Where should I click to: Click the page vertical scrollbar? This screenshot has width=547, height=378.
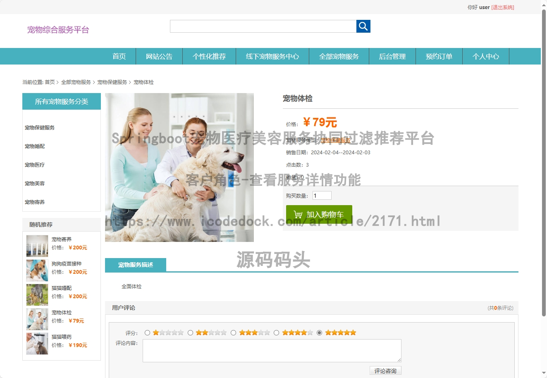544,163
